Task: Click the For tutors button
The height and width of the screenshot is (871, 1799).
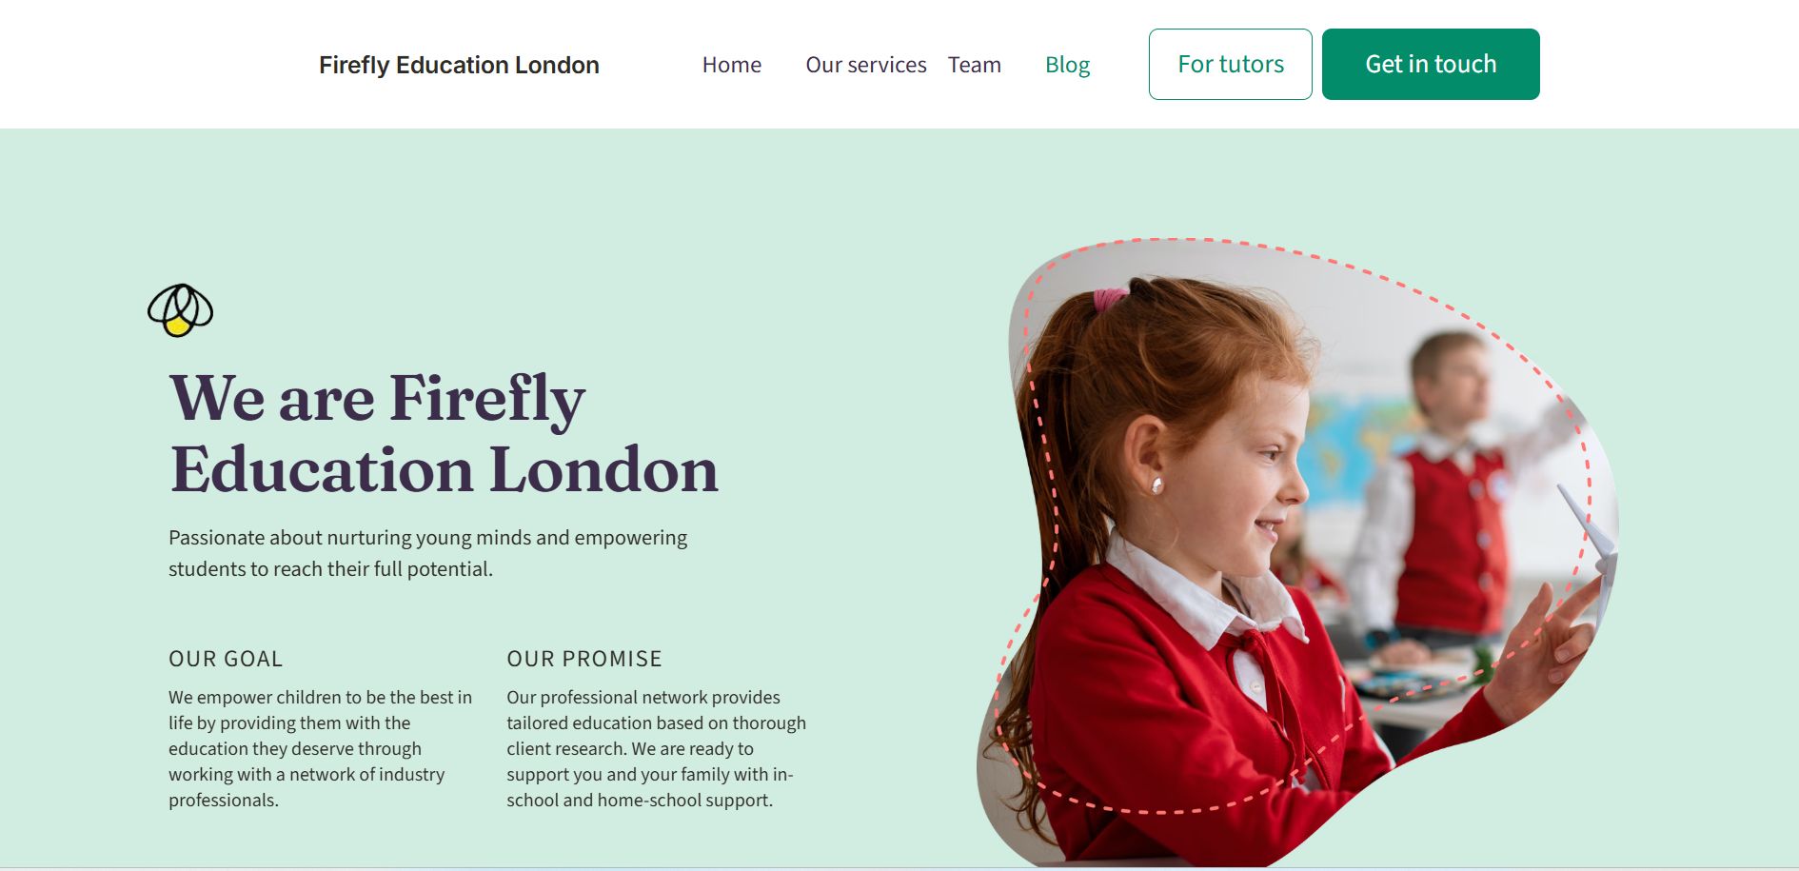Action: click(1230, 64)
